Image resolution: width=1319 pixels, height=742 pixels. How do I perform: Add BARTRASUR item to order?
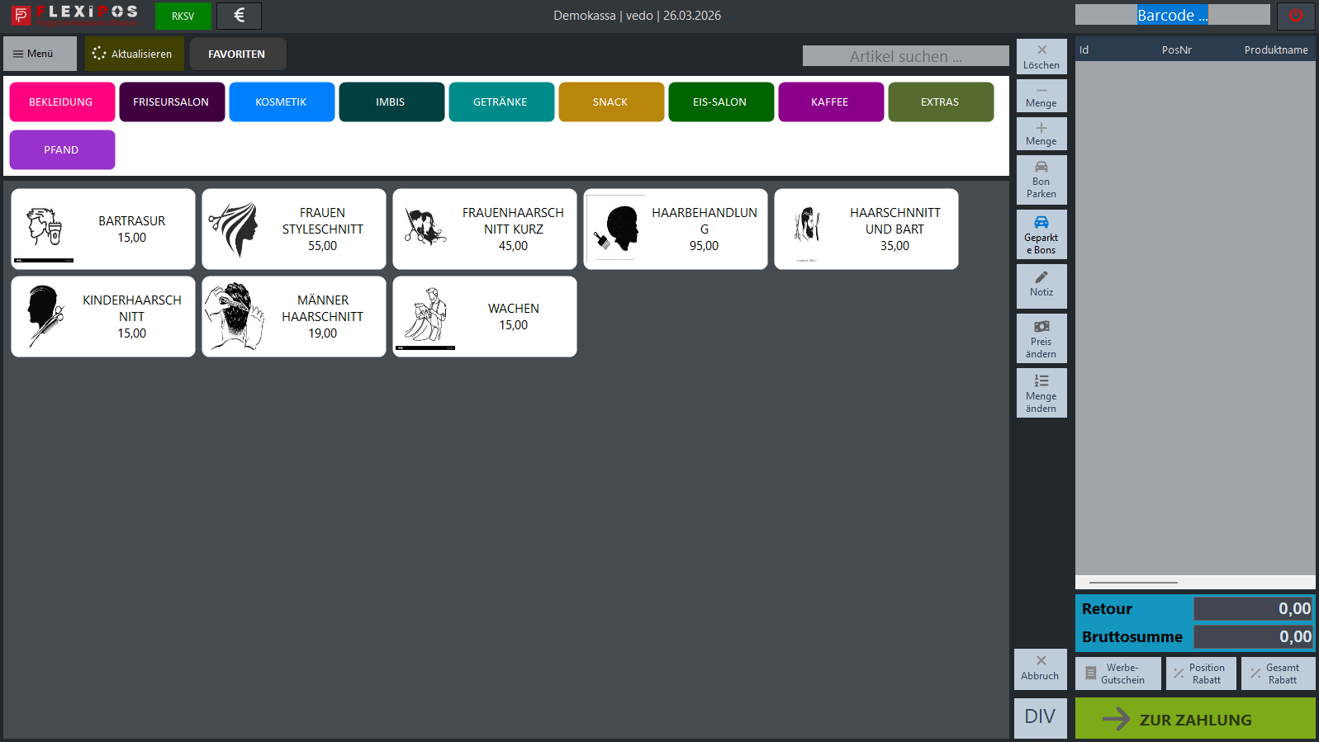coord(103,229)
